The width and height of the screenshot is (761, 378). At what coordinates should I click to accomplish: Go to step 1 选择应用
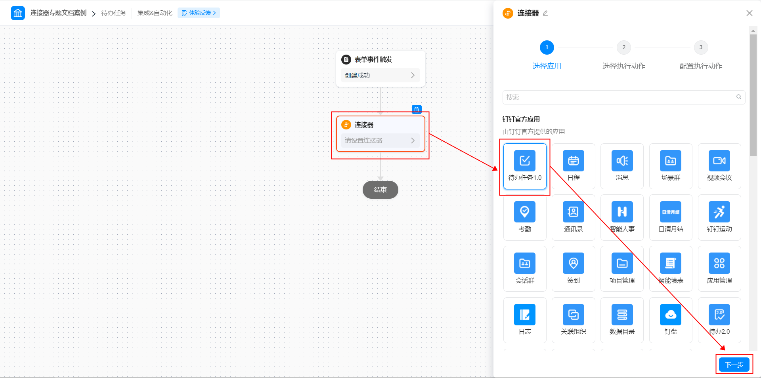pyautogui.click(x=547, y=55)
